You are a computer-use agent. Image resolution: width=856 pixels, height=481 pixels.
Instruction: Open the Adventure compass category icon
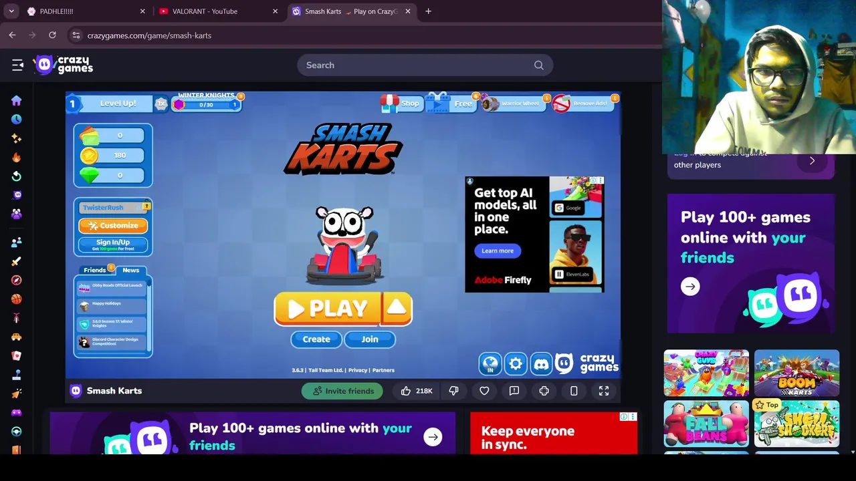(17, 280)
